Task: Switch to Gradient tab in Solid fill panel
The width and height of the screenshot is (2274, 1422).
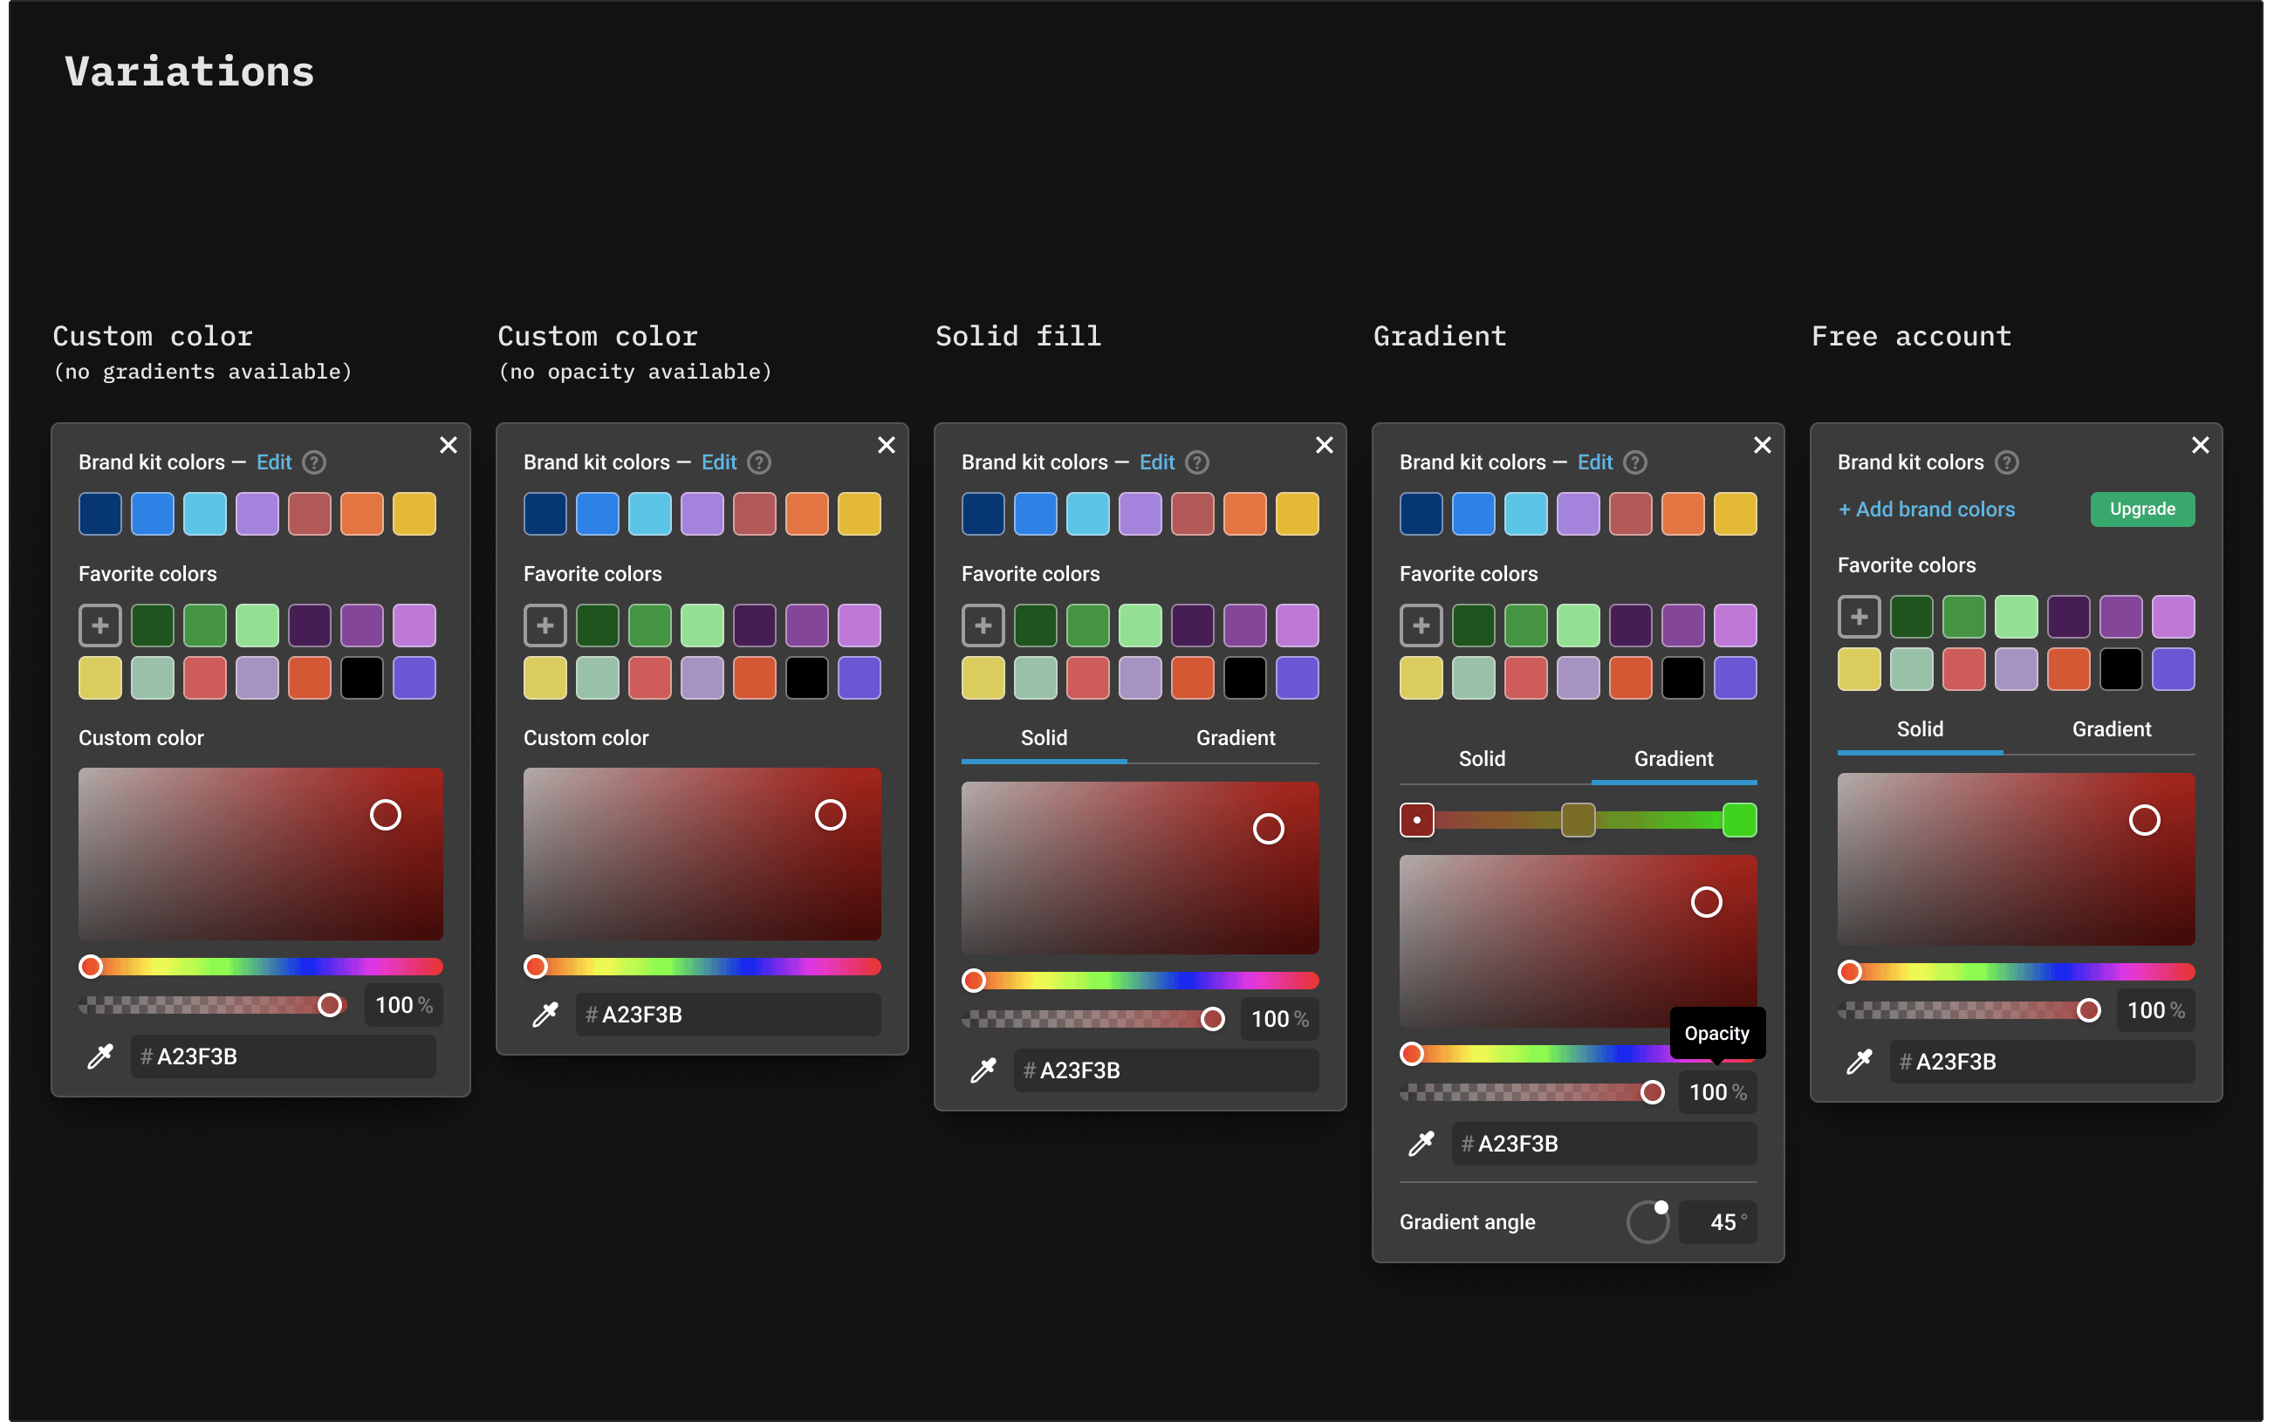Action: (1235, 738)
